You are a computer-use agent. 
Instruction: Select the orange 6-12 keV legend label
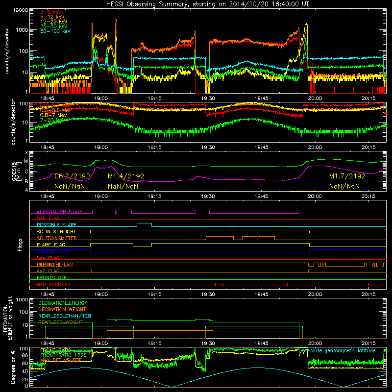tap(52, 17)
